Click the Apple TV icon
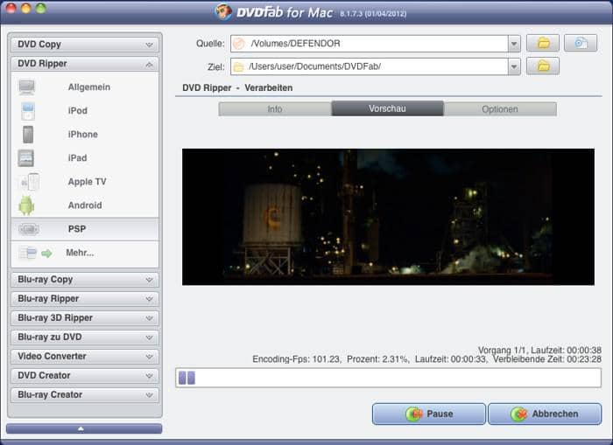The image size is (613, 445). (x=29, y=182)
